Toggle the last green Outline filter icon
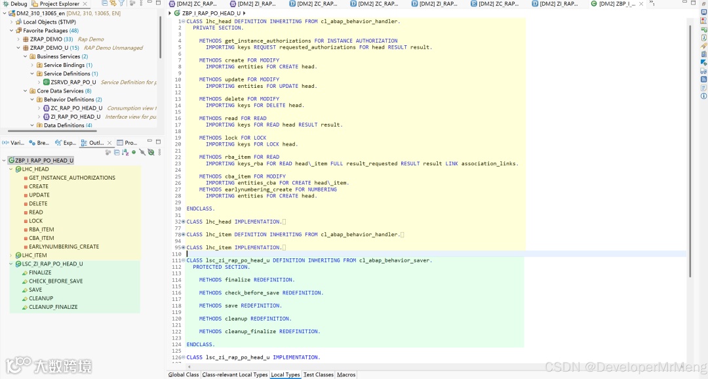This screenshot has height=379, width=708. [x=151, y=153]
